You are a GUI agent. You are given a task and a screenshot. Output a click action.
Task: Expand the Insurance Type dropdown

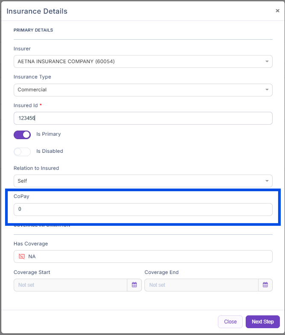coord(143,90)
